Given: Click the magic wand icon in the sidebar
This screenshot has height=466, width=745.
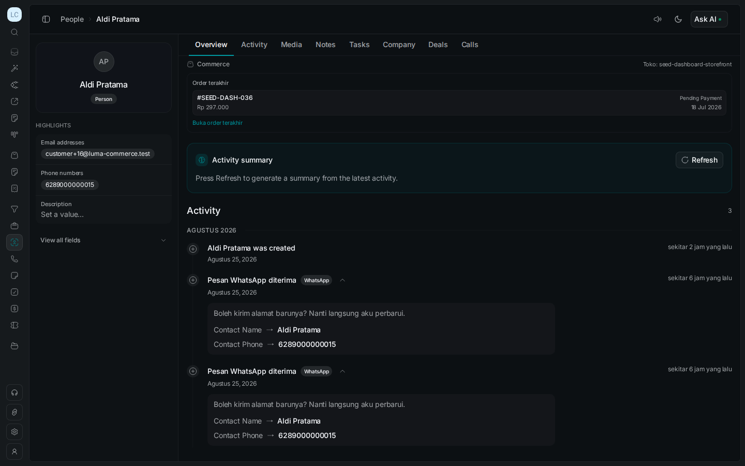Looking at the screenshot, I should [x=14, y=68].
